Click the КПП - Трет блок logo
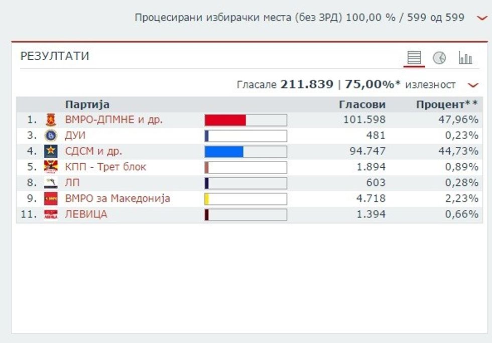This screenshot has width=492, height=343. [x=51, y=167]
